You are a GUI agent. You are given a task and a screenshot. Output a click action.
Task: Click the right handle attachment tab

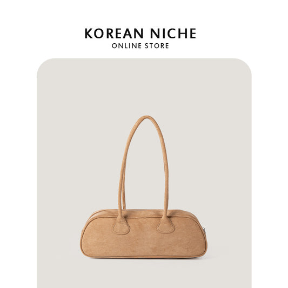[166, 225]
